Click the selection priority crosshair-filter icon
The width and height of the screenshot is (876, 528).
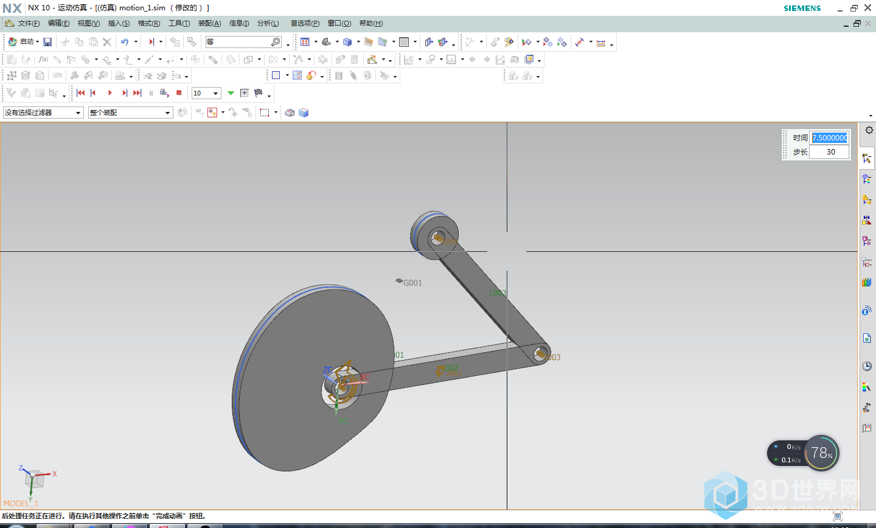[212, 113]
